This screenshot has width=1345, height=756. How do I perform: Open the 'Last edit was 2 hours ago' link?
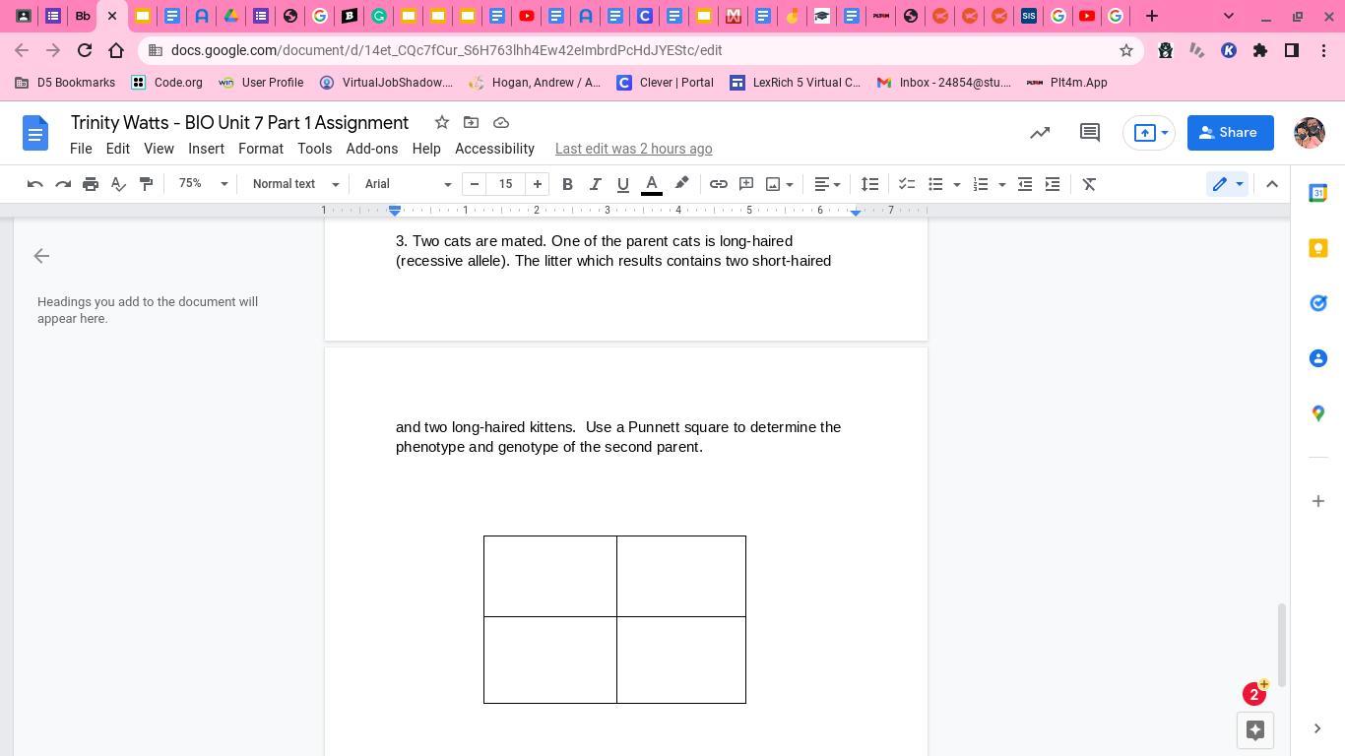coord(633,149)
